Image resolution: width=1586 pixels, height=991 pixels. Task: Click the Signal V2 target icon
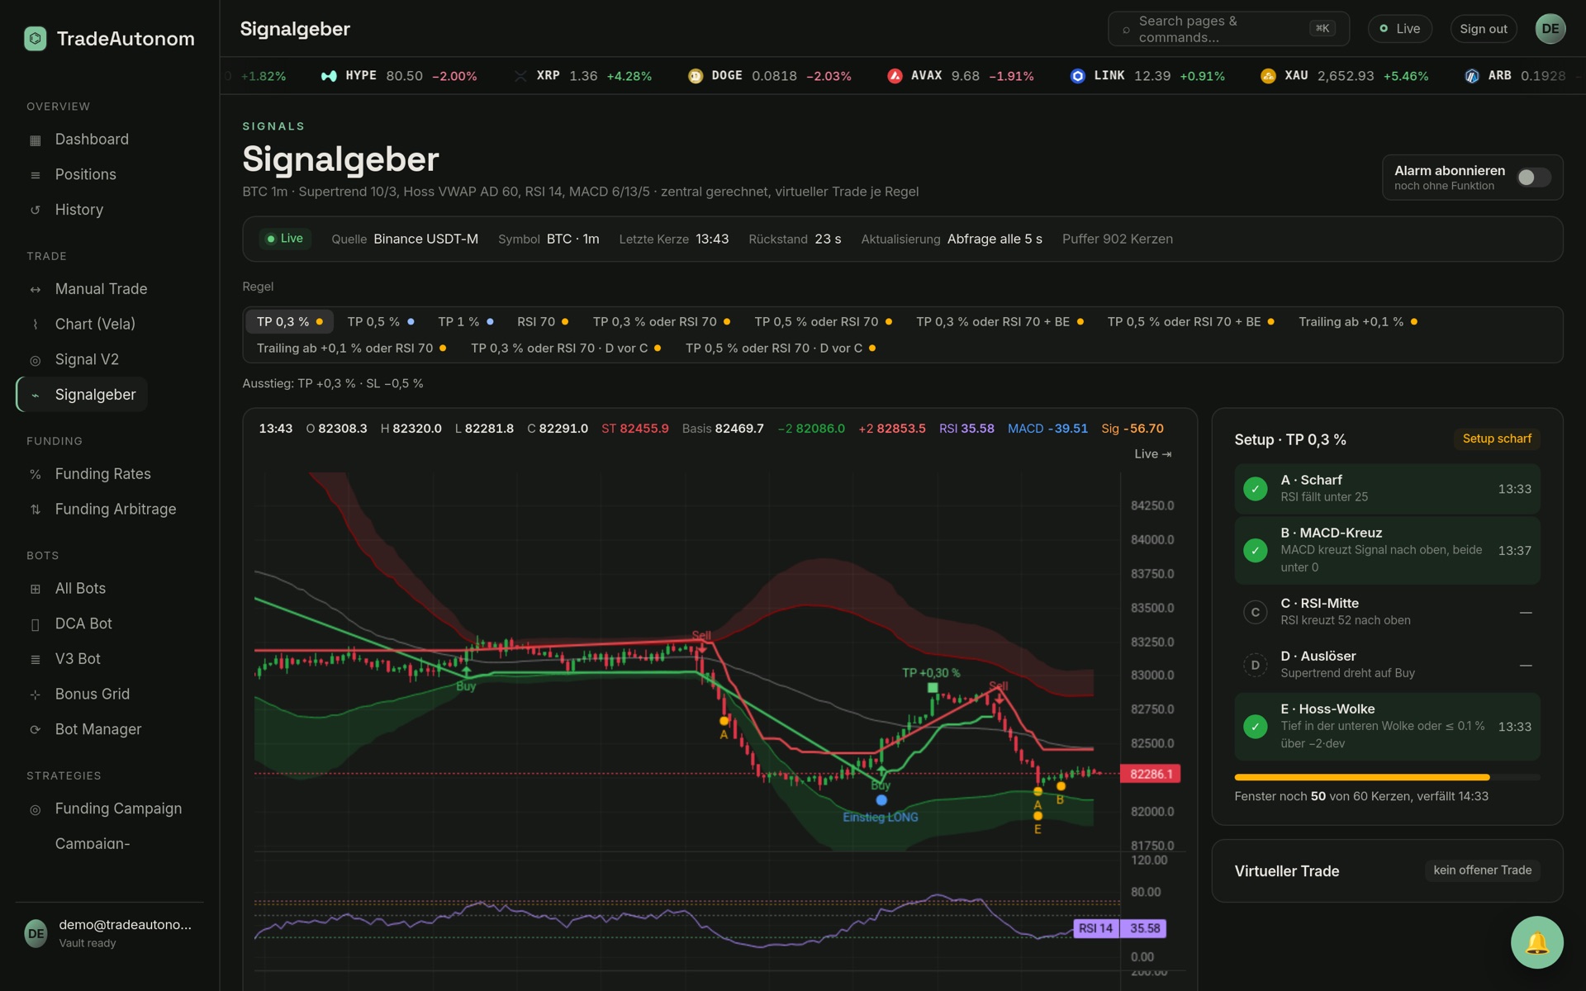[x=35, y=360]
